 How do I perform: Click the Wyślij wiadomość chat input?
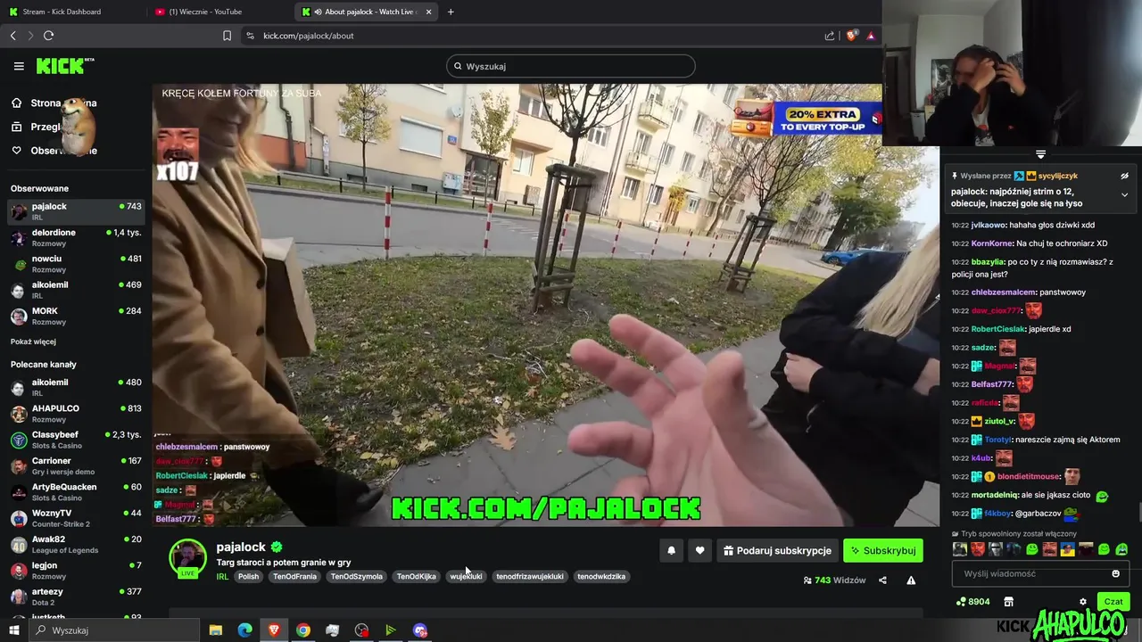(1039, 574)
